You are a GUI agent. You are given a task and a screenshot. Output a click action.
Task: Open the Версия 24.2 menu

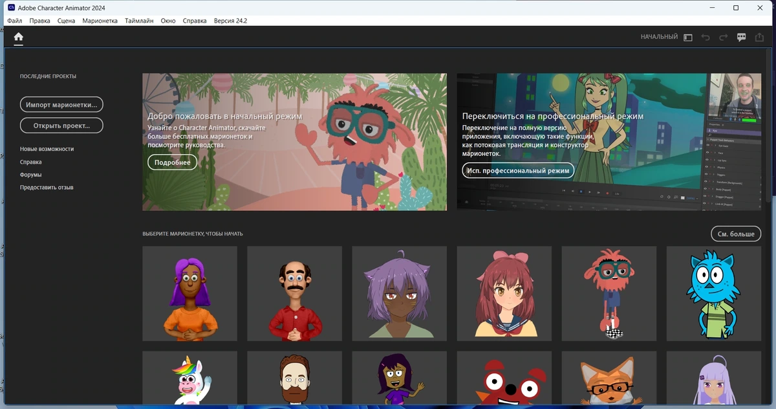tap(230, 21)
